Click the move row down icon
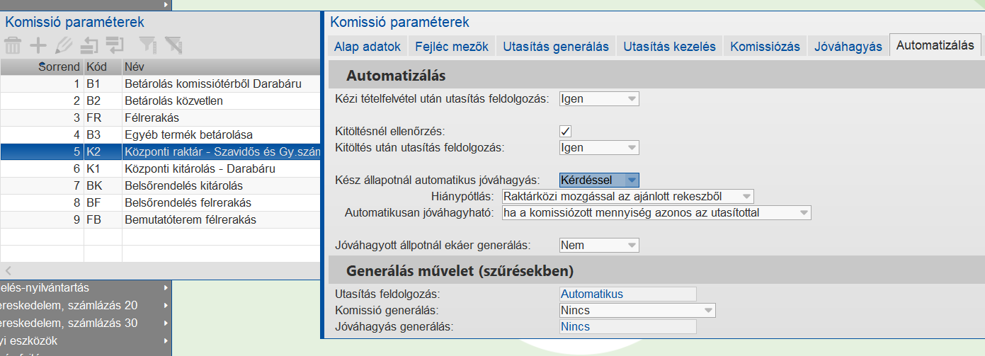 (114, 46)
